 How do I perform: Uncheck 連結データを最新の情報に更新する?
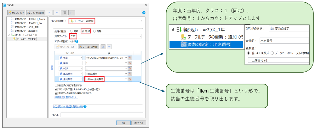pos(56,93)
